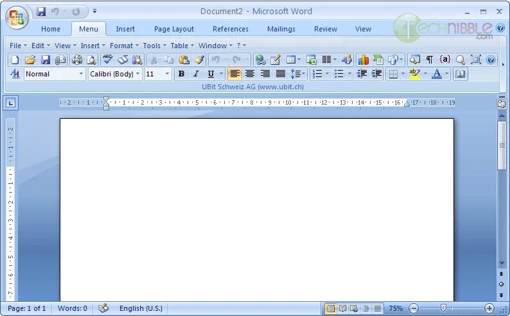
Task: Click the WordArt icon
Action: coord(347,60)
